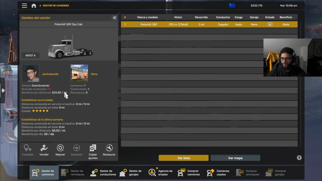The width and height of the screenshot is (322, 181).
Task: Sort by Beneficio column header
Action: tap(286, 17)
